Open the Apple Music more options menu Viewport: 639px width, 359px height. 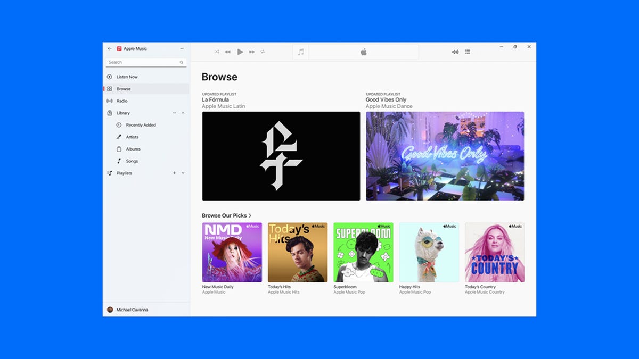182,48
